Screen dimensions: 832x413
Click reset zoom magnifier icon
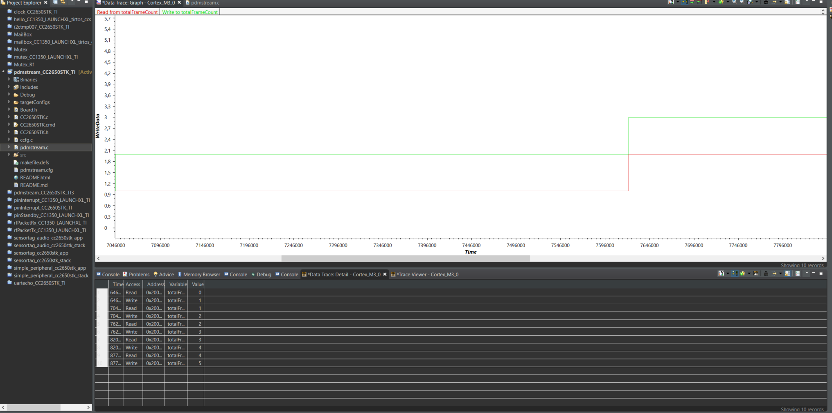coord(750,2)
